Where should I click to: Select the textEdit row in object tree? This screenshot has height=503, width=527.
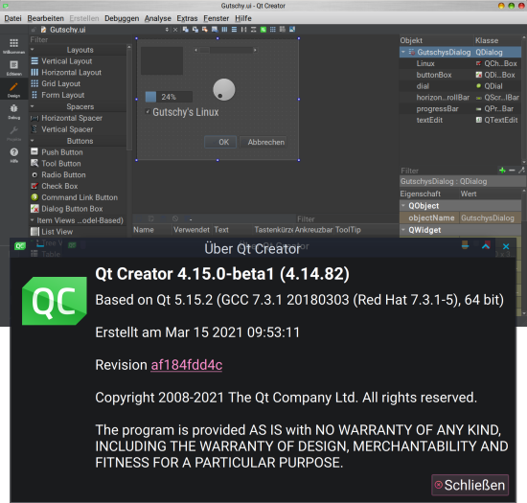pos(460,120)
